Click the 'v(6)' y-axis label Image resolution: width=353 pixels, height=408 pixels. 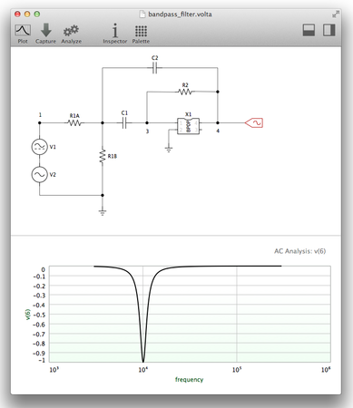(27, 315)
